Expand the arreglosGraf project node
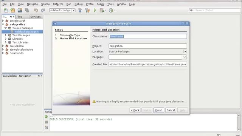The height and width of the screenshot is (136, 242). click(3, 21)
